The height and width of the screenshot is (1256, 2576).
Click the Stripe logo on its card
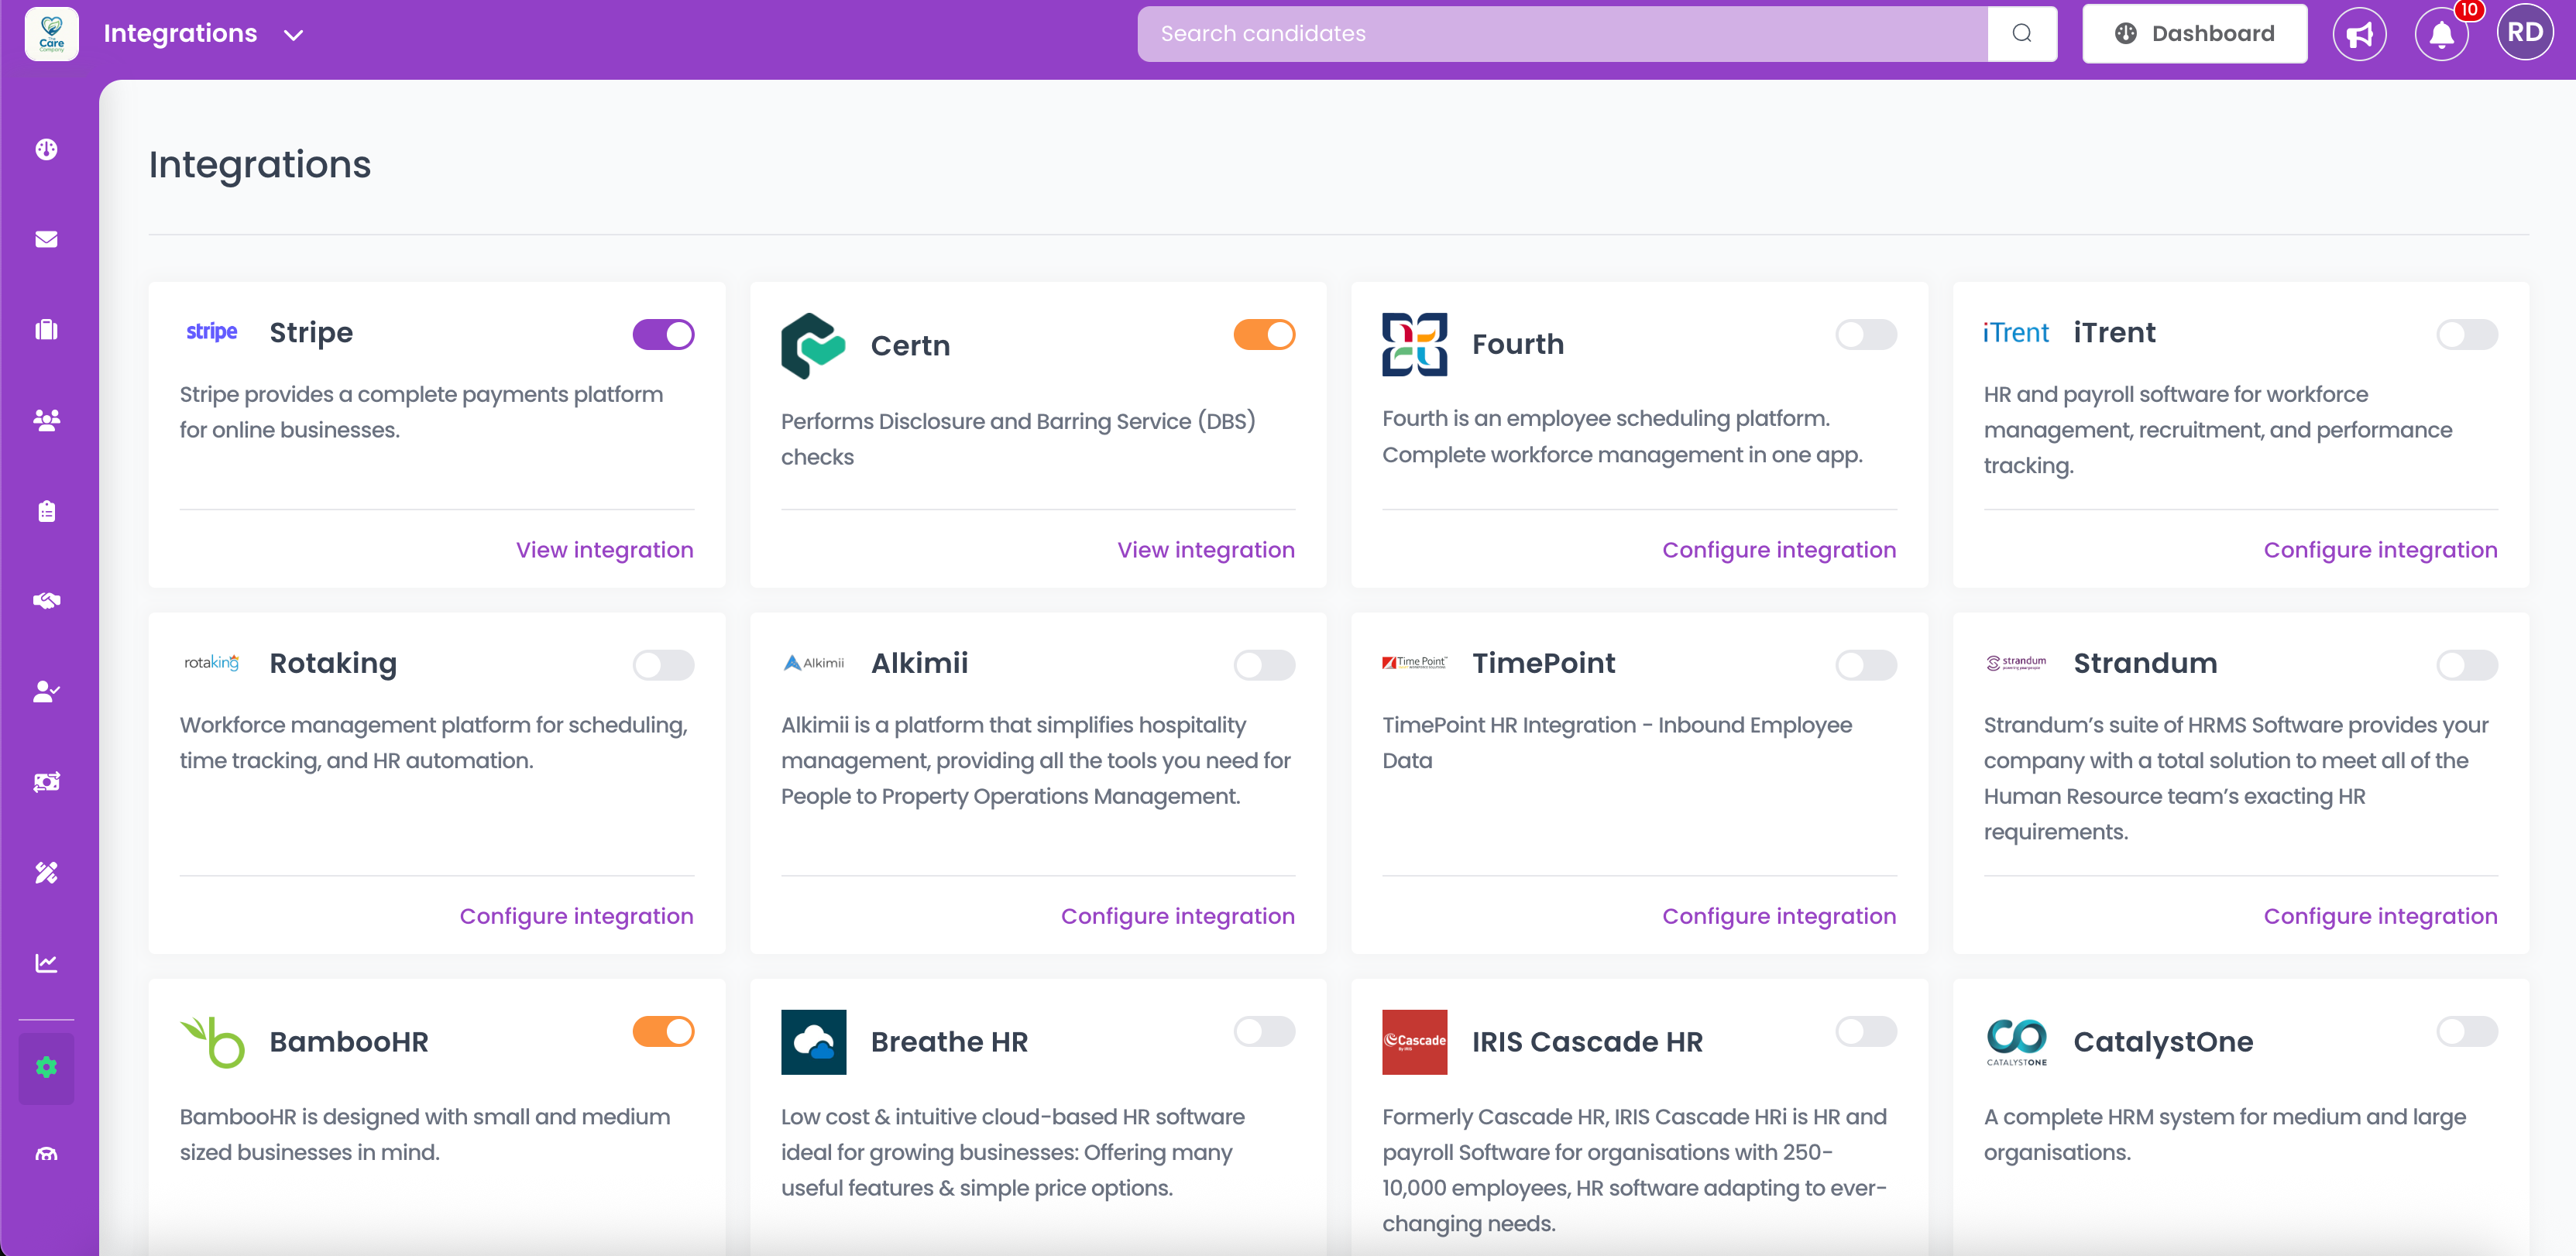(x=212, y=332)
